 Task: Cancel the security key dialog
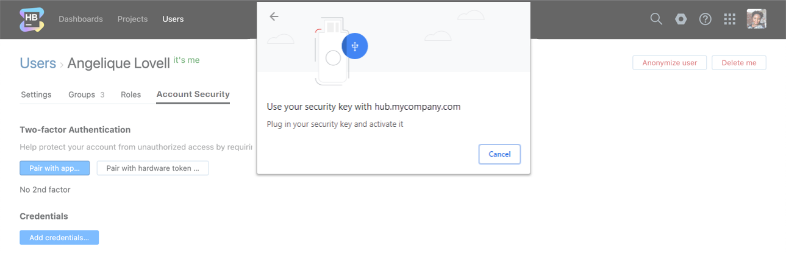coord(499,154)
